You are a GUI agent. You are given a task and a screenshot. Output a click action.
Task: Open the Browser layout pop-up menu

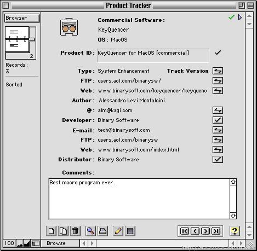[22, 18]
